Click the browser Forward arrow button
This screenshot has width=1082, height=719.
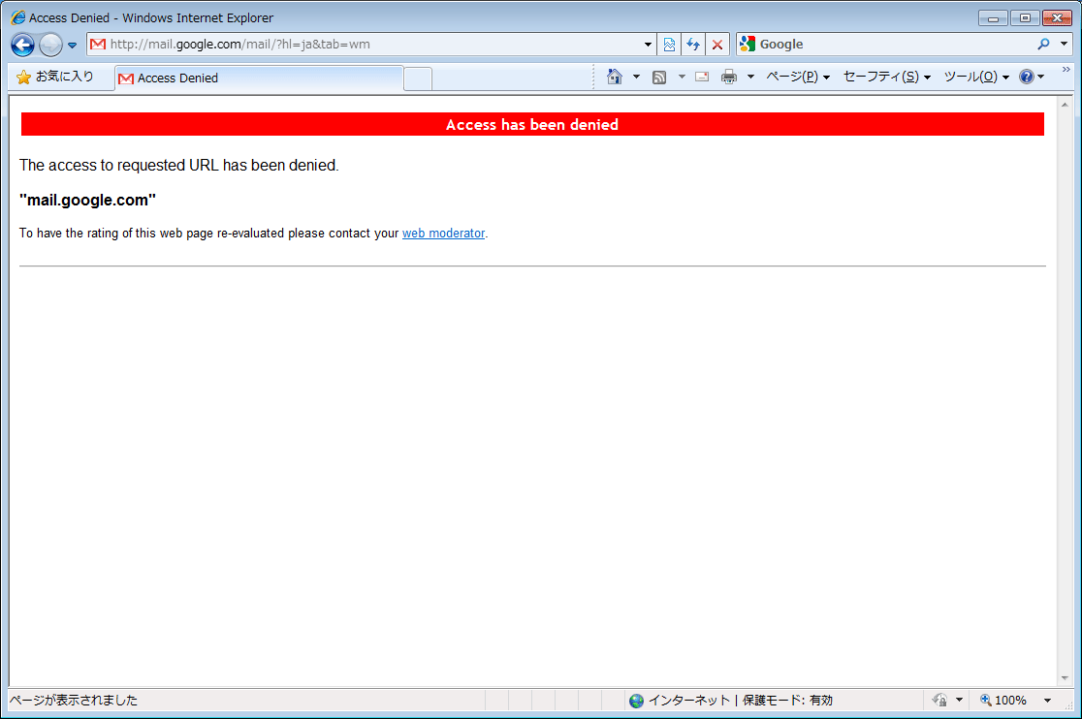point(50,45)
